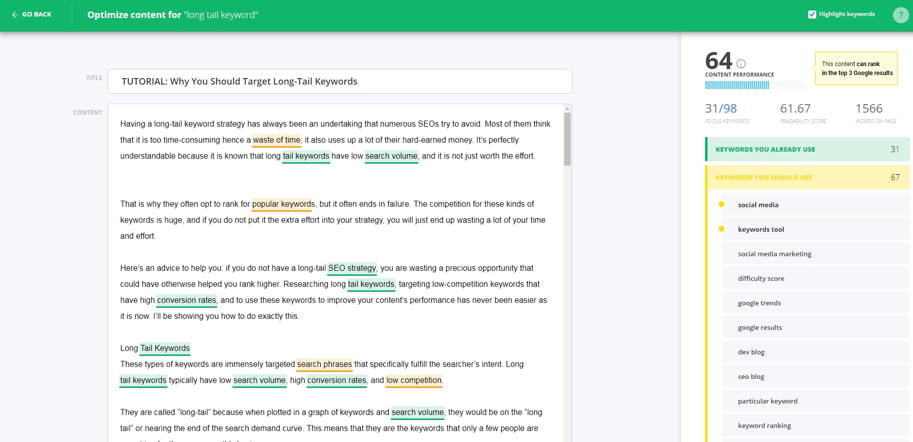This screenshot has height=442, width=913.
Task: Click into the title input field
Action: 340,82
